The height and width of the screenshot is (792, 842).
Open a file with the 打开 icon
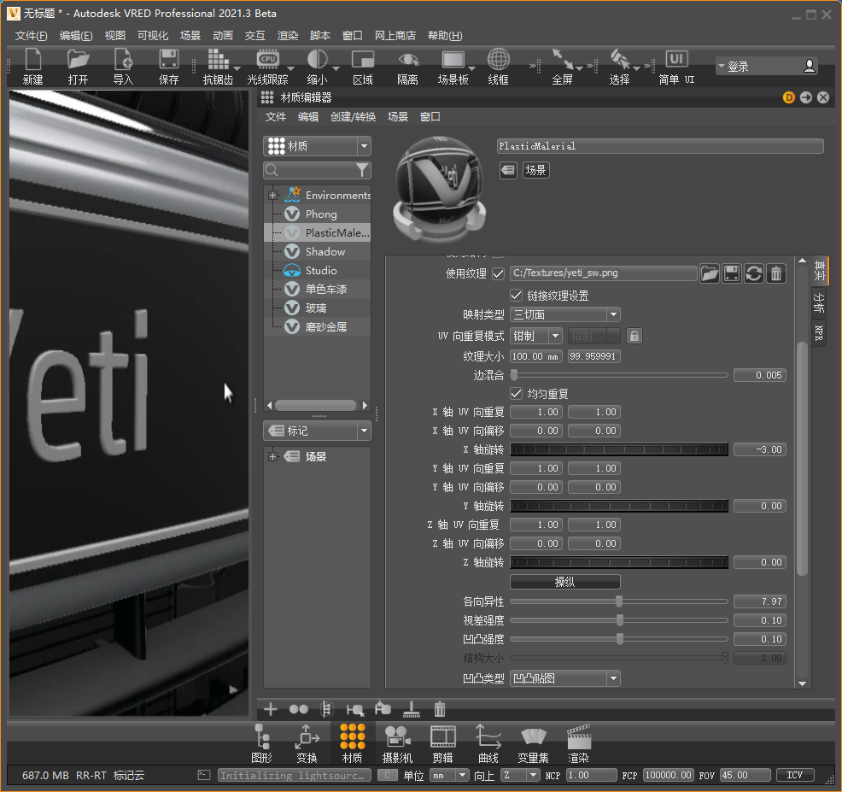click(x=78, y=67)
